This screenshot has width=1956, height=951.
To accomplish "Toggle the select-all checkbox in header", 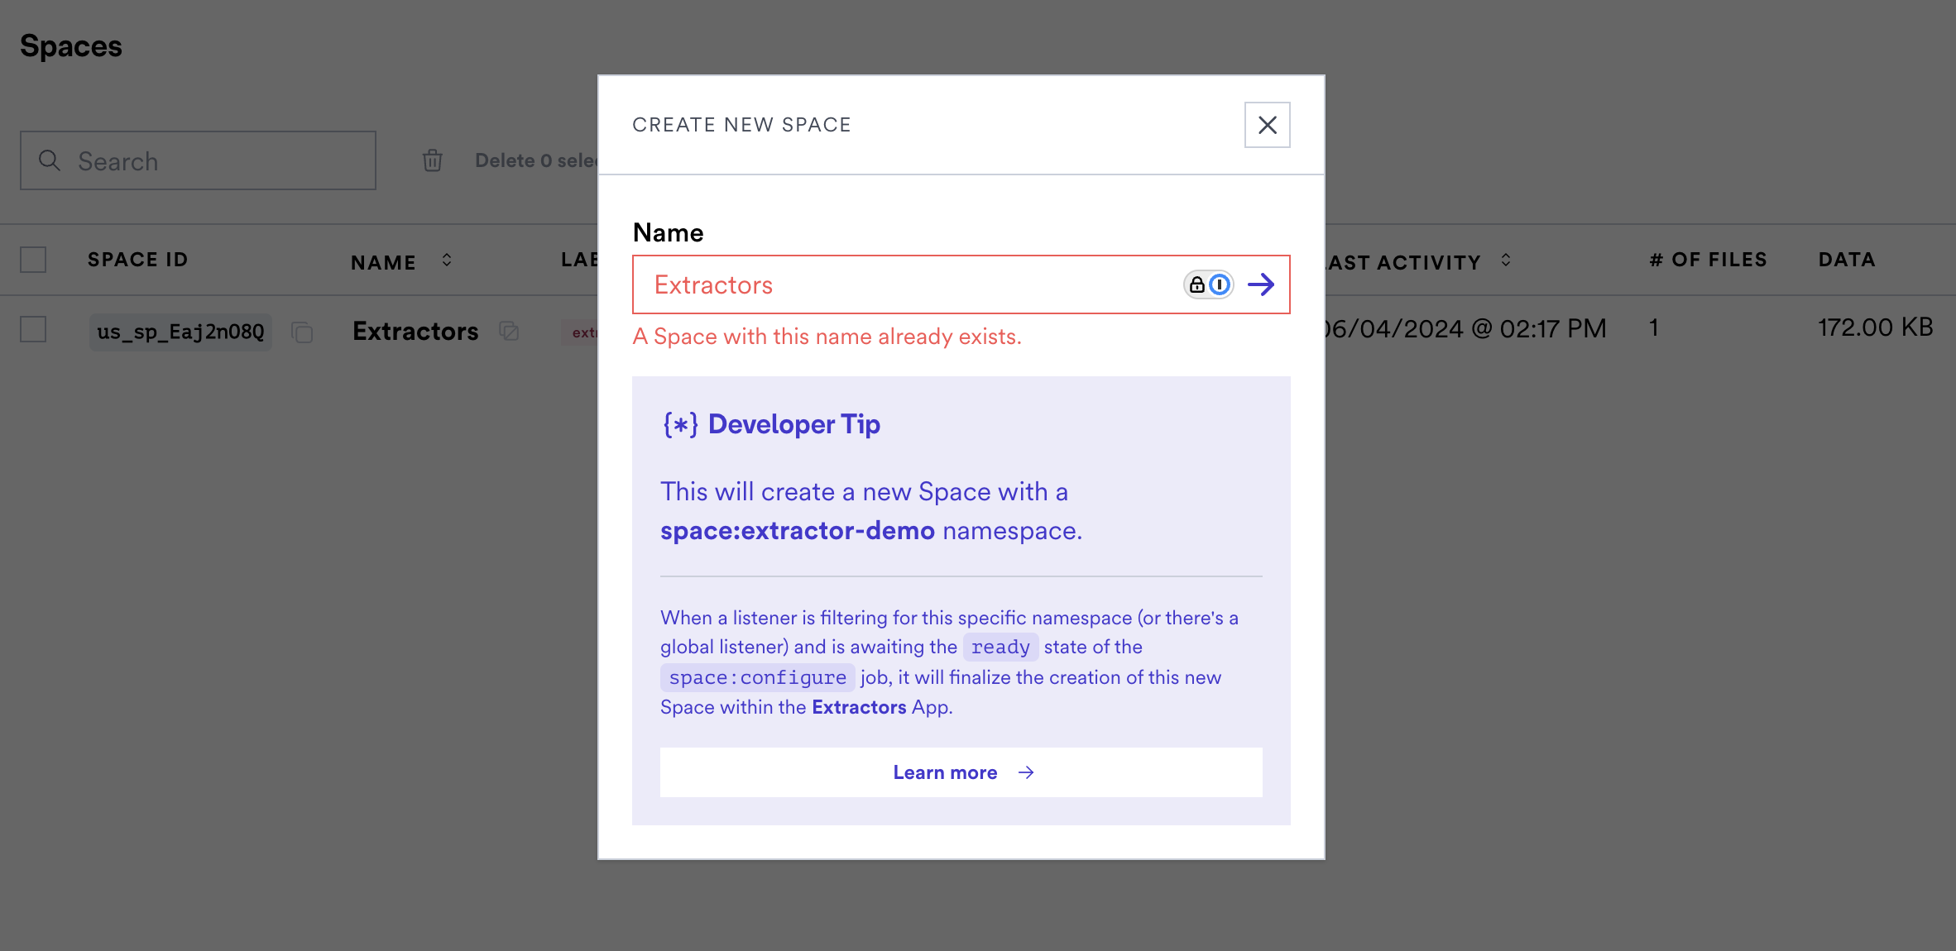I will tap(33, 260).
